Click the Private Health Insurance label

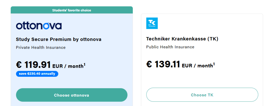click(41, 47)
